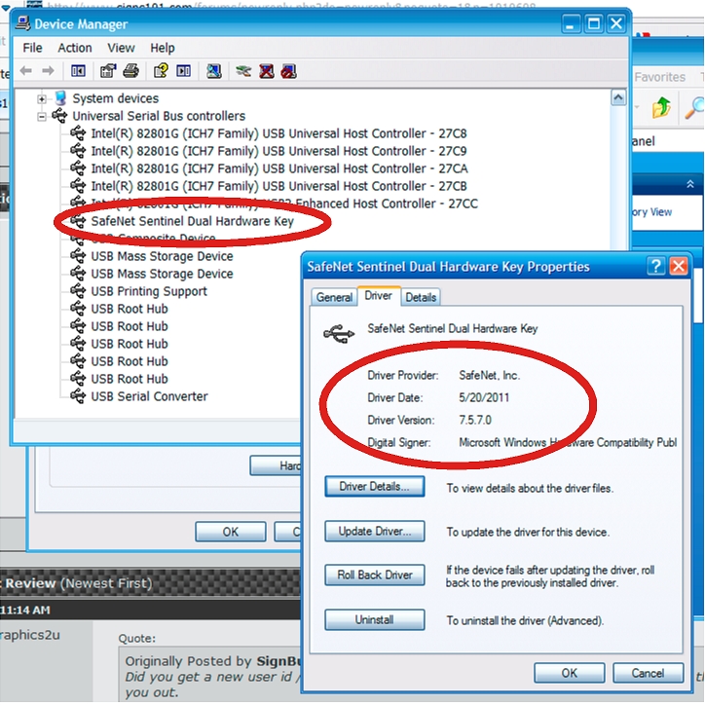Select USB Printing Support entry

click(149, 291)
